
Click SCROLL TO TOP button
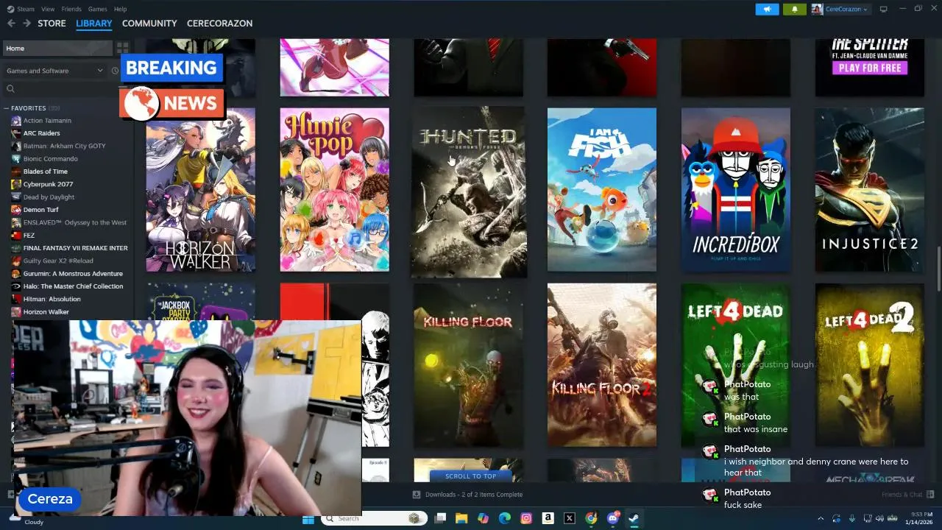470,476
